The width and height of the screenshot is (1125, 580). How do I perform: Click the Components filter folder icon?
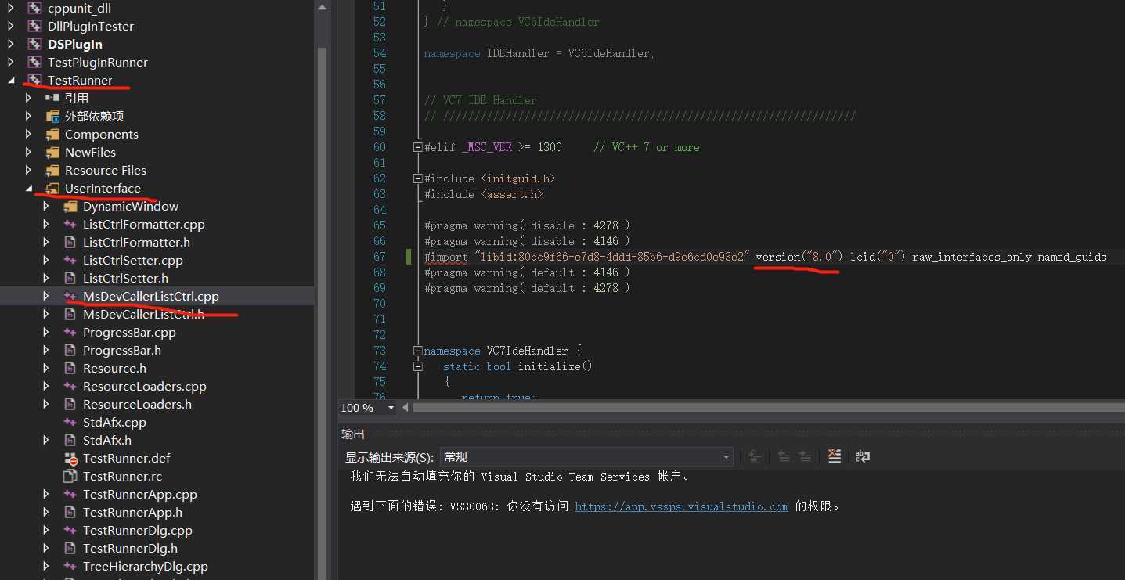pyautogui.click(x=52, y=134)
